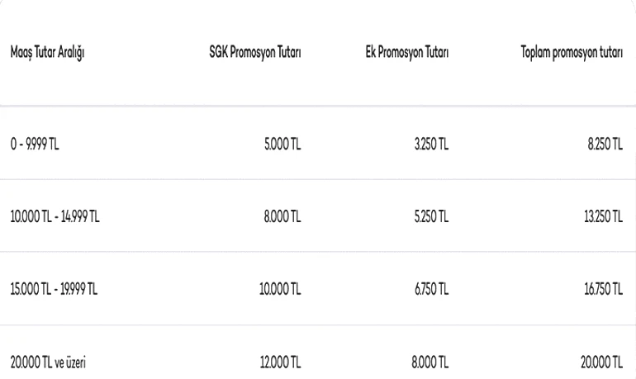Click the 3.250 TL extra promotion value
This screenshot has height=379, width=636.
click(x=430, y=145)
